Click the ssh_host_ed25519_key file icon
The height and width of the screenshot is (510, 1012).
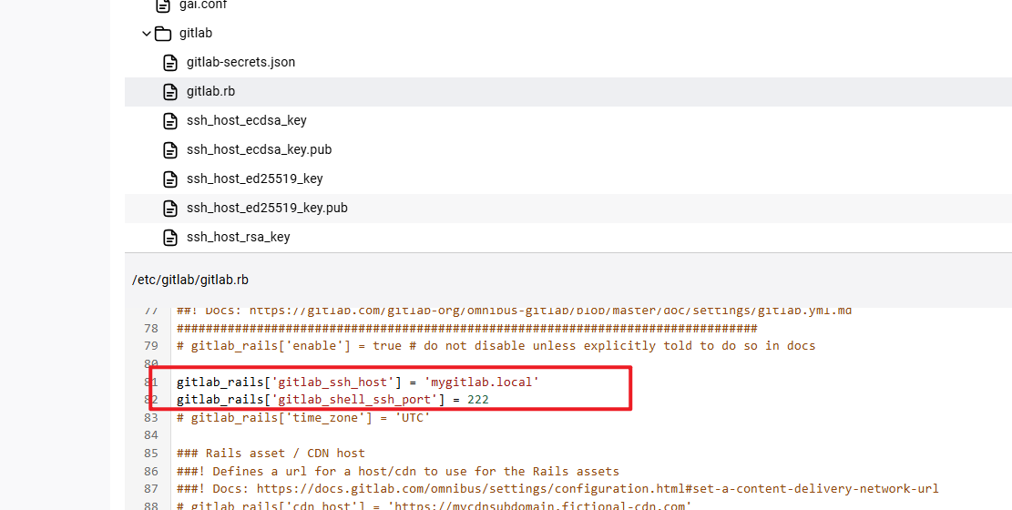click(x=169, y=178)
